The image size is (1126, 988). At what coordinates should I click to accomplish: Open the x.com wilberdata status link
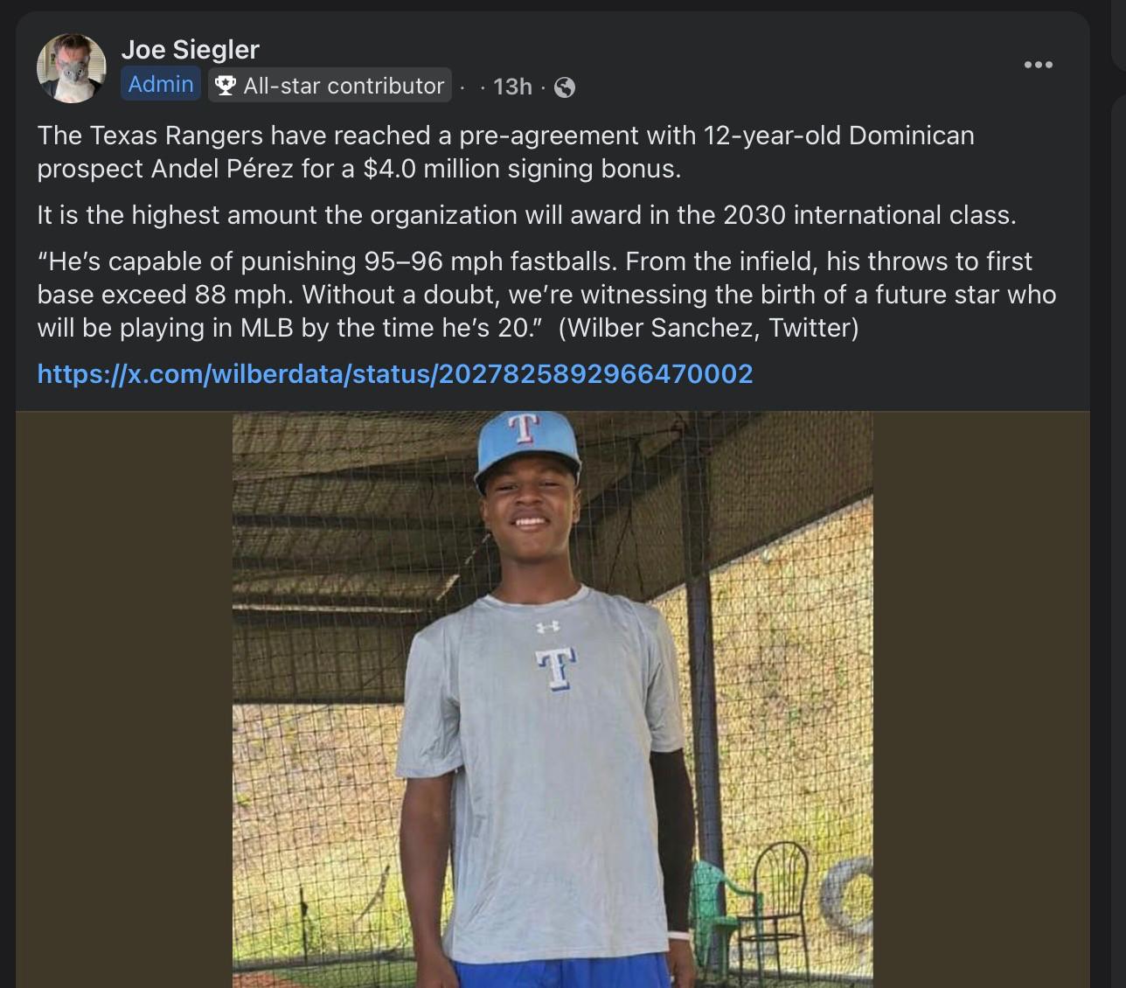click(x=394, y=374)
